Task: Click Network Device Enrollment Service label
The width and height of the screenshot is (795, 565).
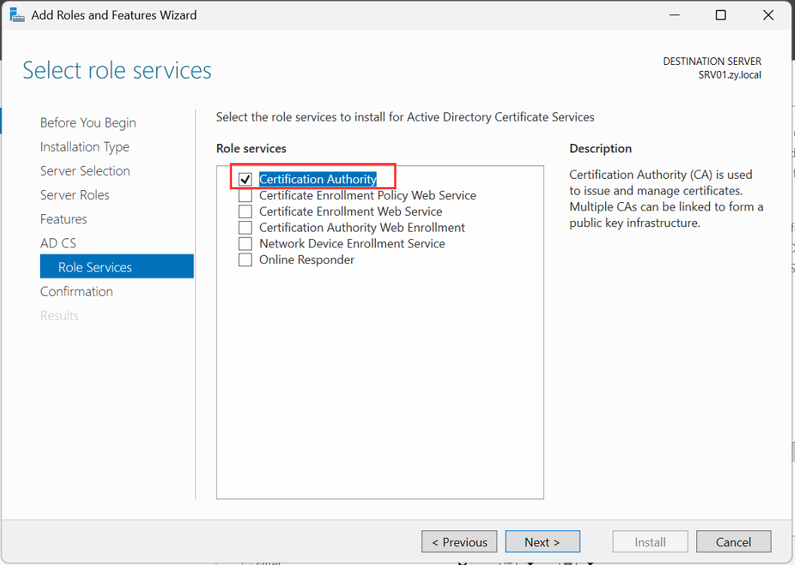Action: (x=352, y=244)
